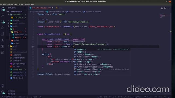Click errors and warnings count in status bar
The width and height of the screenshot is (175, 98).
coord(34,97)
